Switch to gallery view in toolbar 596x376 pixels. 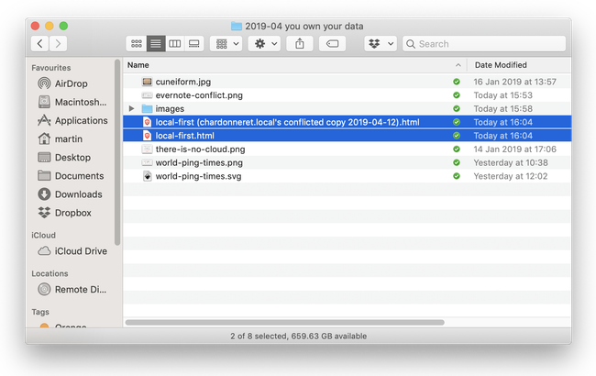[193, 43]
